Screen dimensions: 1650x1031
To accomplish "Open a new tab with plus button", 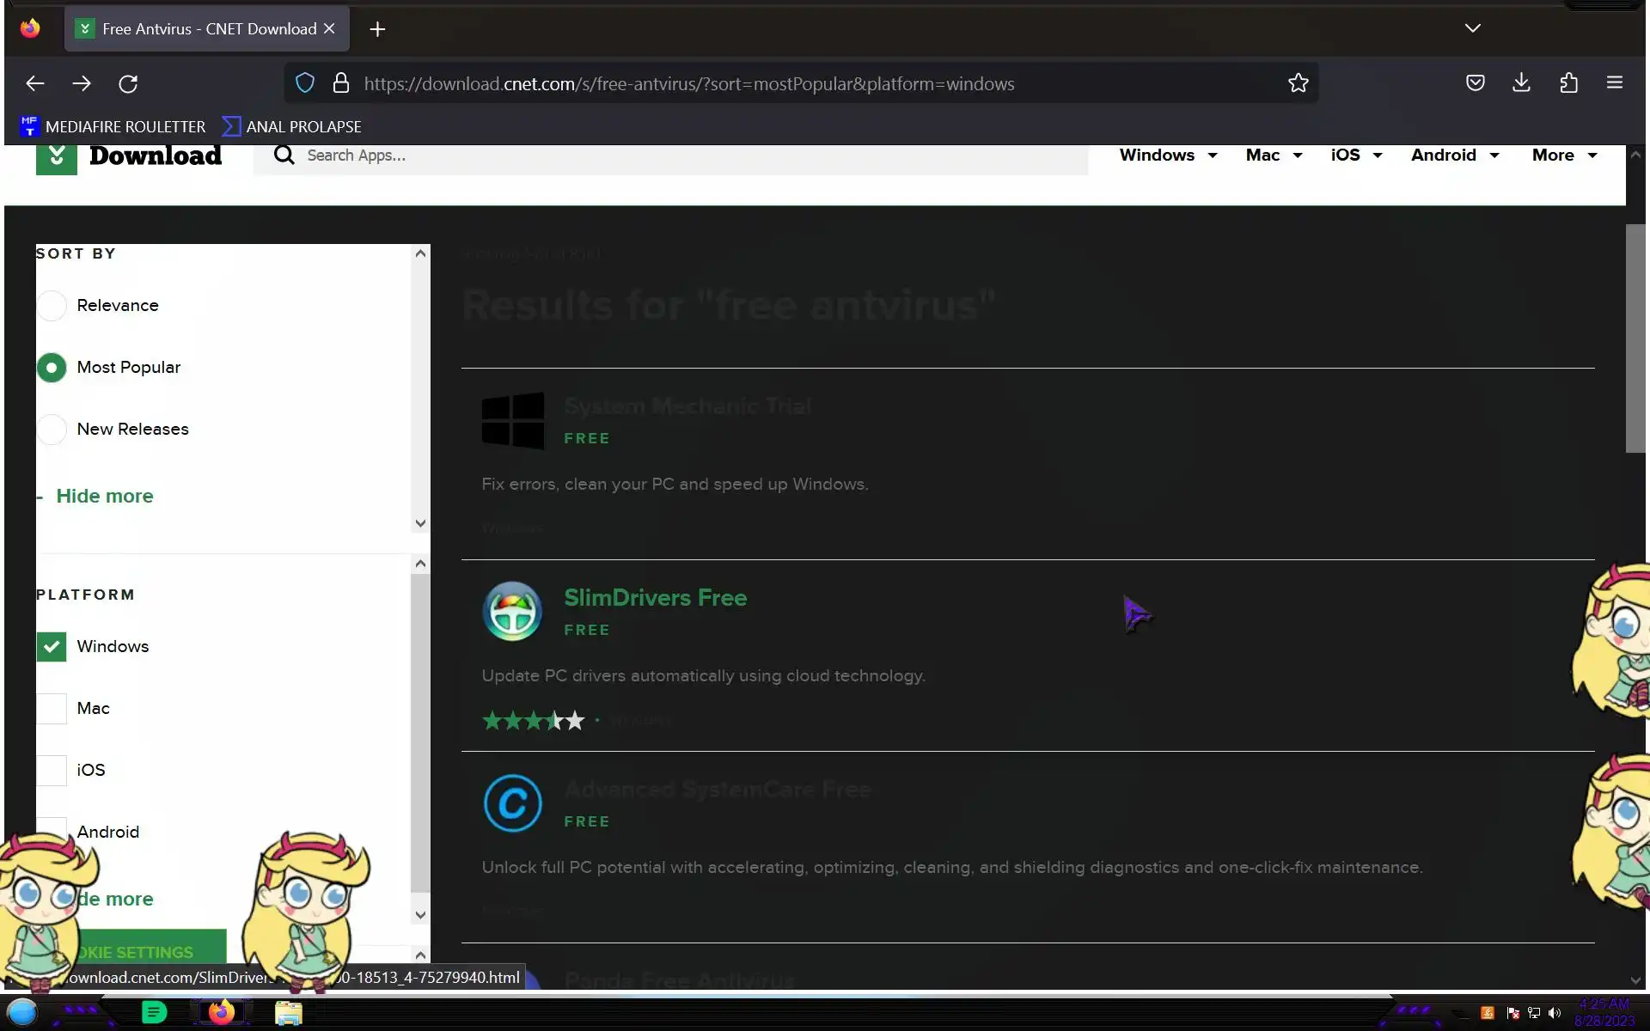I will pyautogui.click(x=377, y=29).
